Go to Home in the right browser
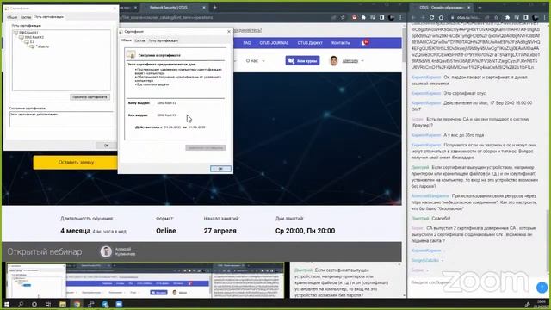Viewport: 551px width, 310px height. pyautogui.click(x=441, y=17)
